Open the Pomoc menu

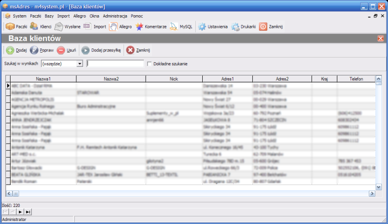(137, 16)
